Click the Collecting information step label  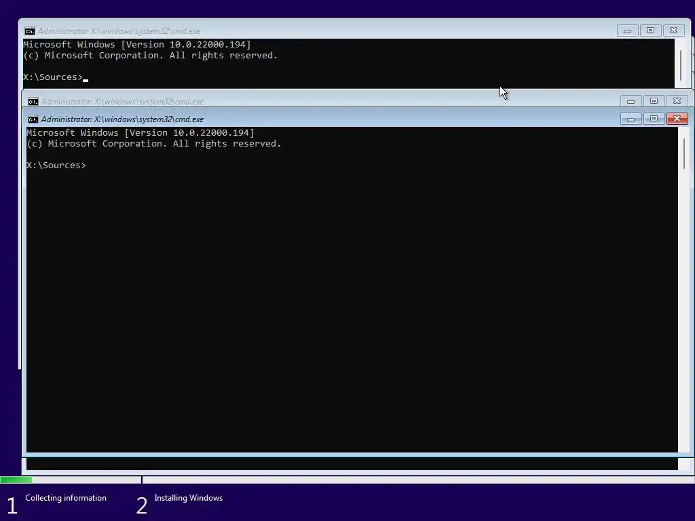[x=66, y=498]
